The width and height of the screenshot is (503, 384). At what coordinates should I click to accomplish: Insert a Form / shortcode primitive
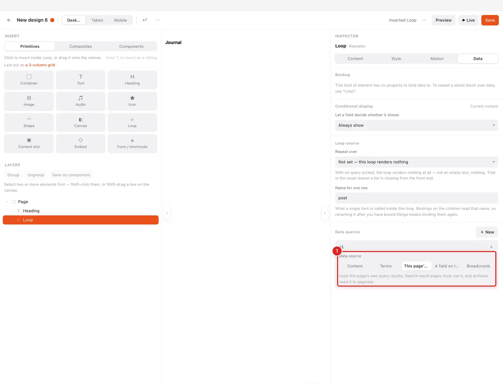click(x=132, y=144)
